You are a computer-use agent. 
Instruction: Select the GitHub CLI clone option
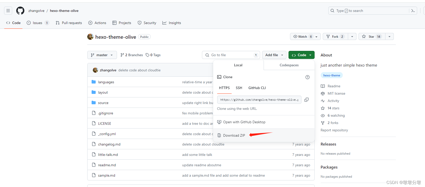click(257, 88)
